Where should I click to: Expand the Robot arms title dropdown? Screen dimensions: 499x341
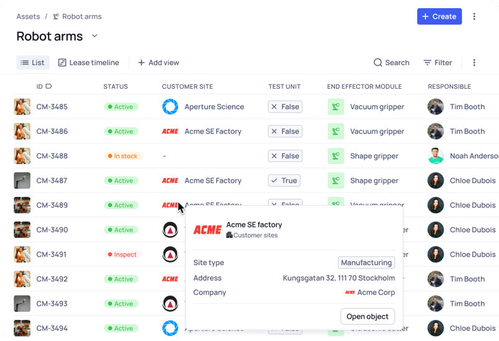[95, 36]
